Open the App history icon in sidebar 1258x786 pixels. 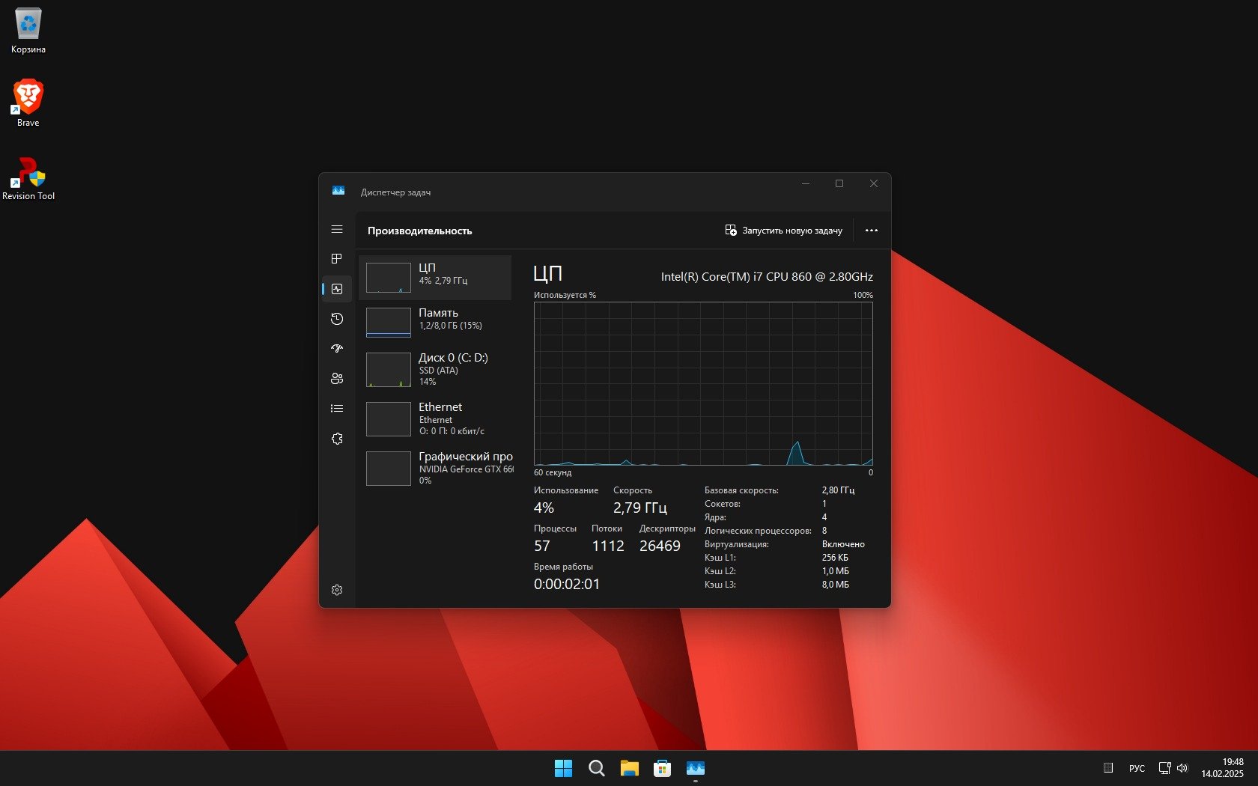(x=337, y=319)
